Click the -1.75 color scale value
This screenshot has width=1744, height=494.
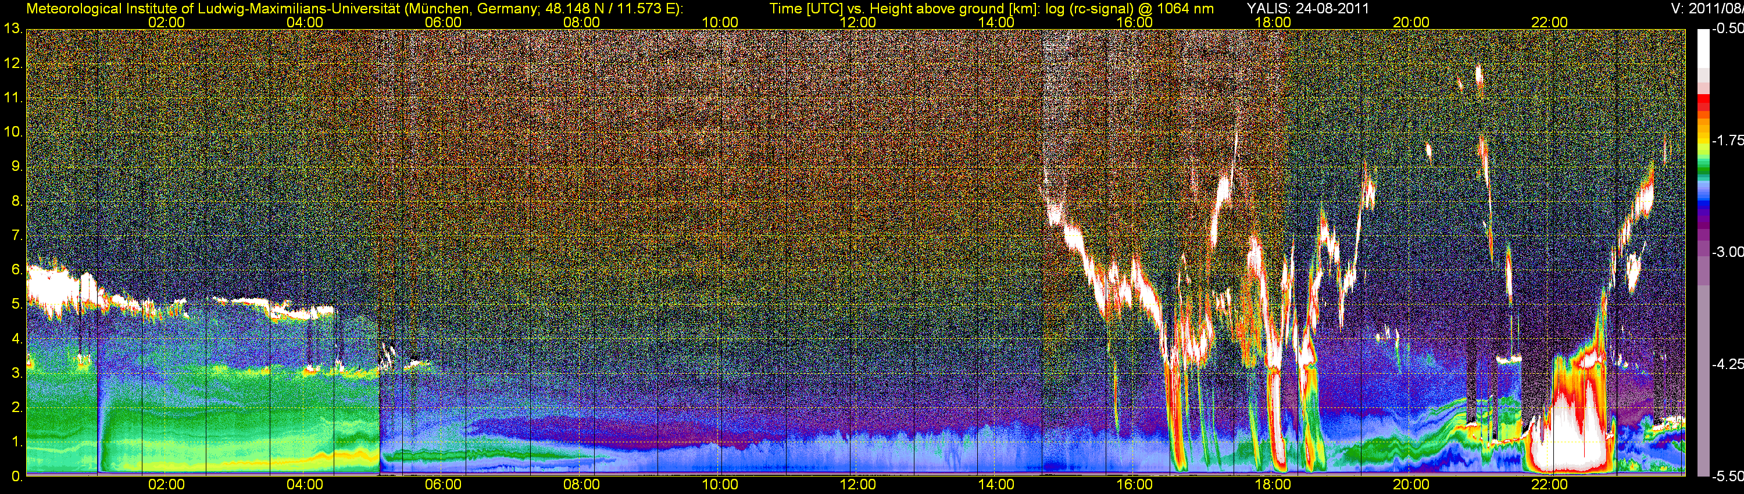click(x=1727, y=141)
